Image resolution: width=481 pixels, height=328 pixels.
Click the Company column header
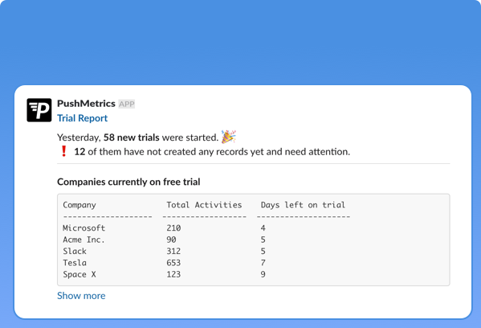(79, 205)
